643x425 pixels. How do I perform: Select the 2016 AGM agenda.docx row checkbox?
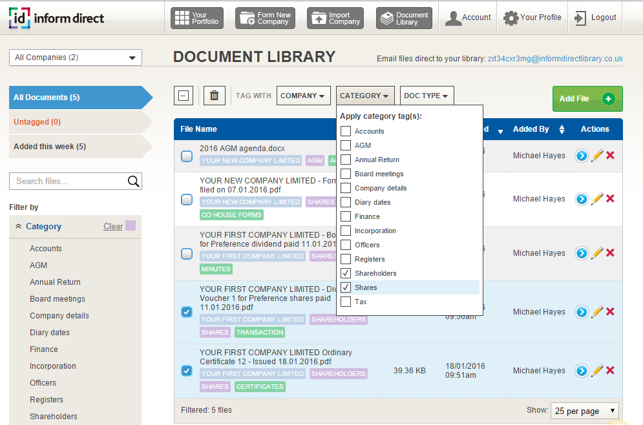186,156
